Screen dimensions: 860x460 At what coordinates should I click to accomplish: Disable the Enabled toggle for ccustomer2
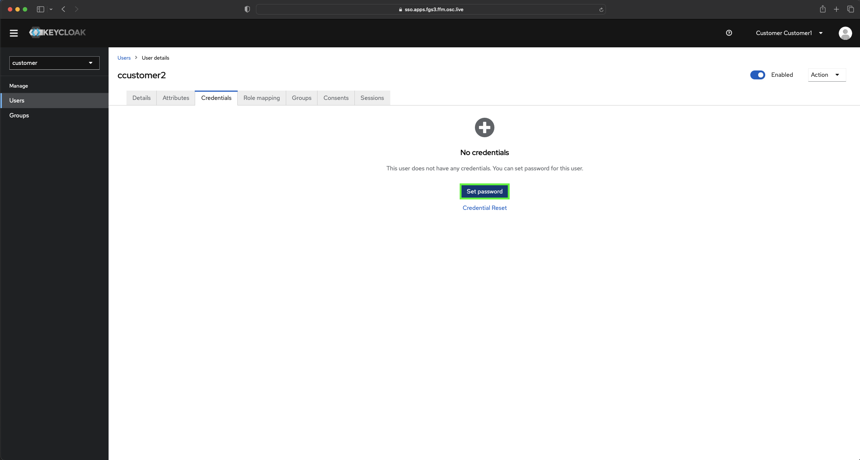[x=758, y=75]
